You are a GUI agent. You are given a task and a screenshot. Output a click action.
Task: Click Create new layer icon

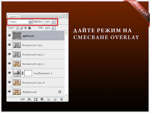55,99
